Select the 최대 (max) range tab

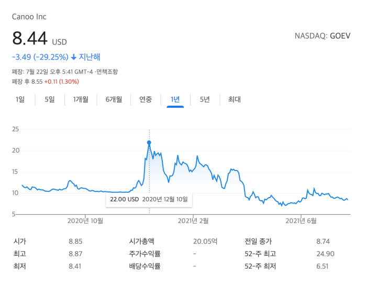point(235,99)
